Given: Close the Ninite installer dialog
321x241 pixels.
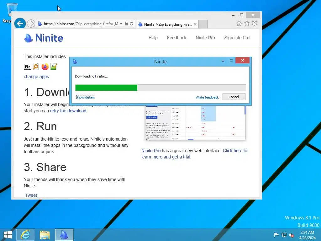Looking at the screenshot, I should pyautogui.click(x=242, y=61).
